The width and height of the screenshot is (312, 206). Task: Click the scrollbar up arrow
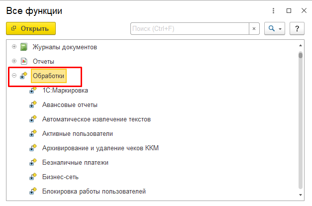301,46
